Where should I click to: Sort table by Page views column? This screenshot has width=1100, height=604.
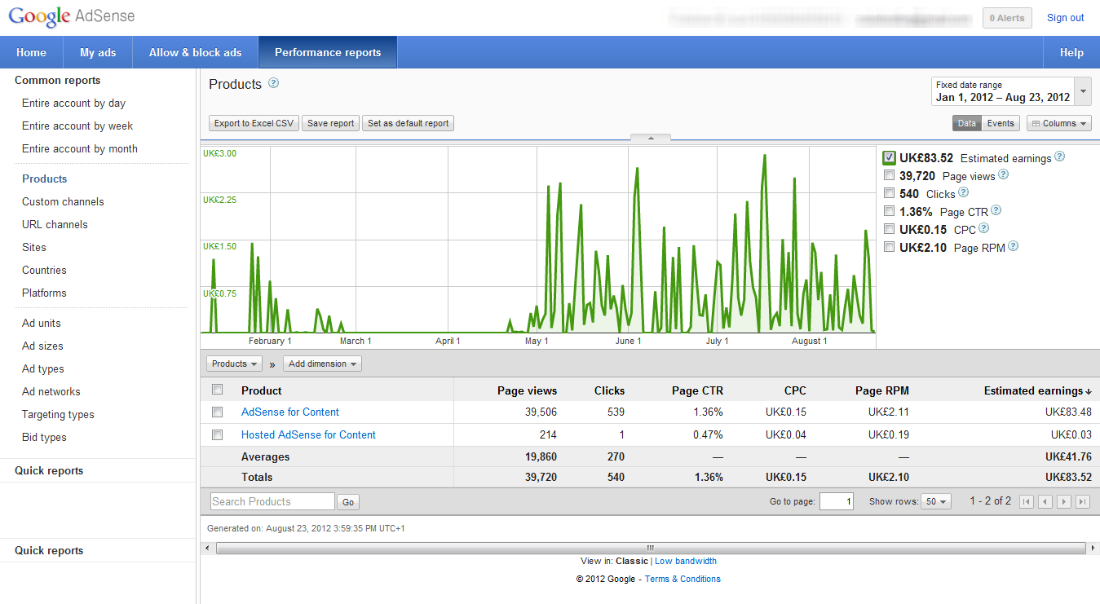[527, 390]
